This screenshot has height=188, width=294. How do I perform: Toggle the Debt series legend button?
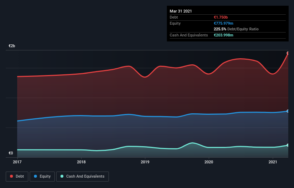[17, 177]
